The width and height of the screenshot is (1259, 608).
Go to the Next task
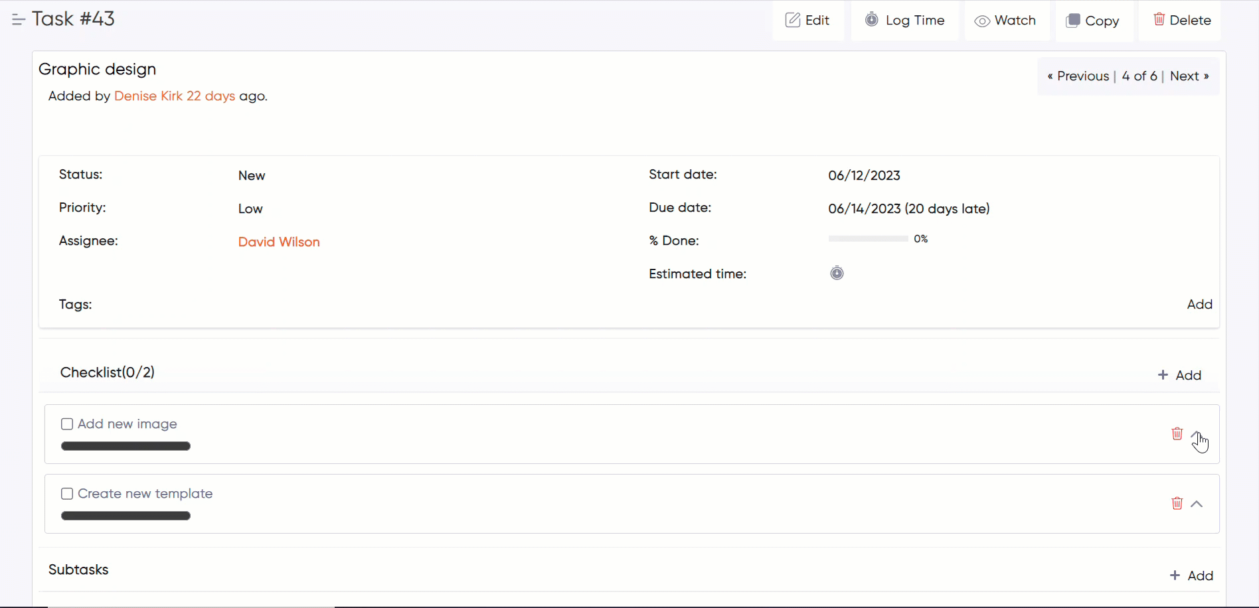1189,76
